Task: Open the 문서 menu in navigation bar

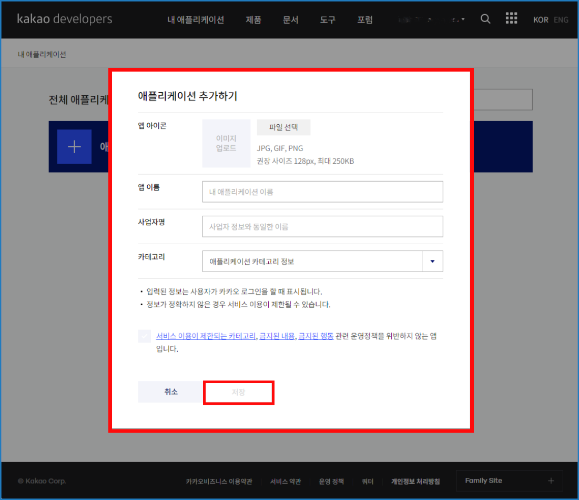Action: pyautogui.click(x=290, y=20)
